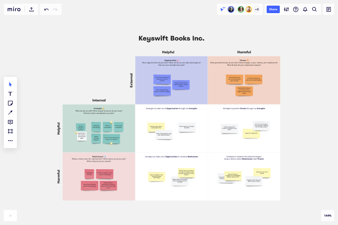Image resolution: width=338 pixels, height=225 pixels.
Task: Select the top-left red Weaknesses sticky note
Action: [x=89, y=174]
